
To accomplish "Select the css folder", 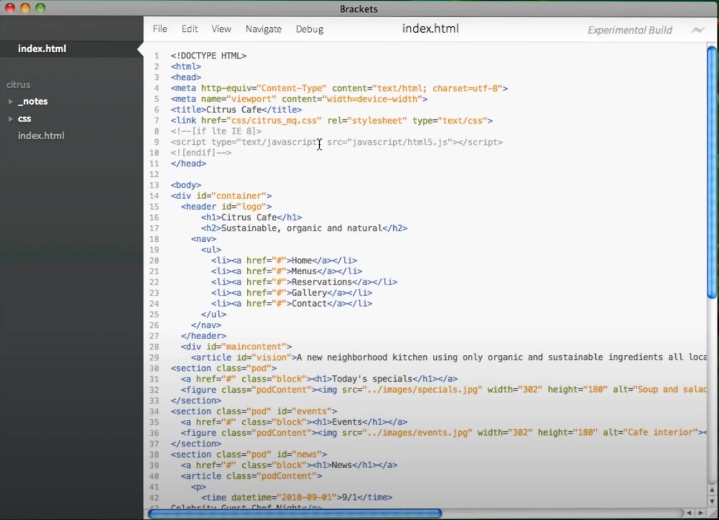I will (x=24, y=119).
